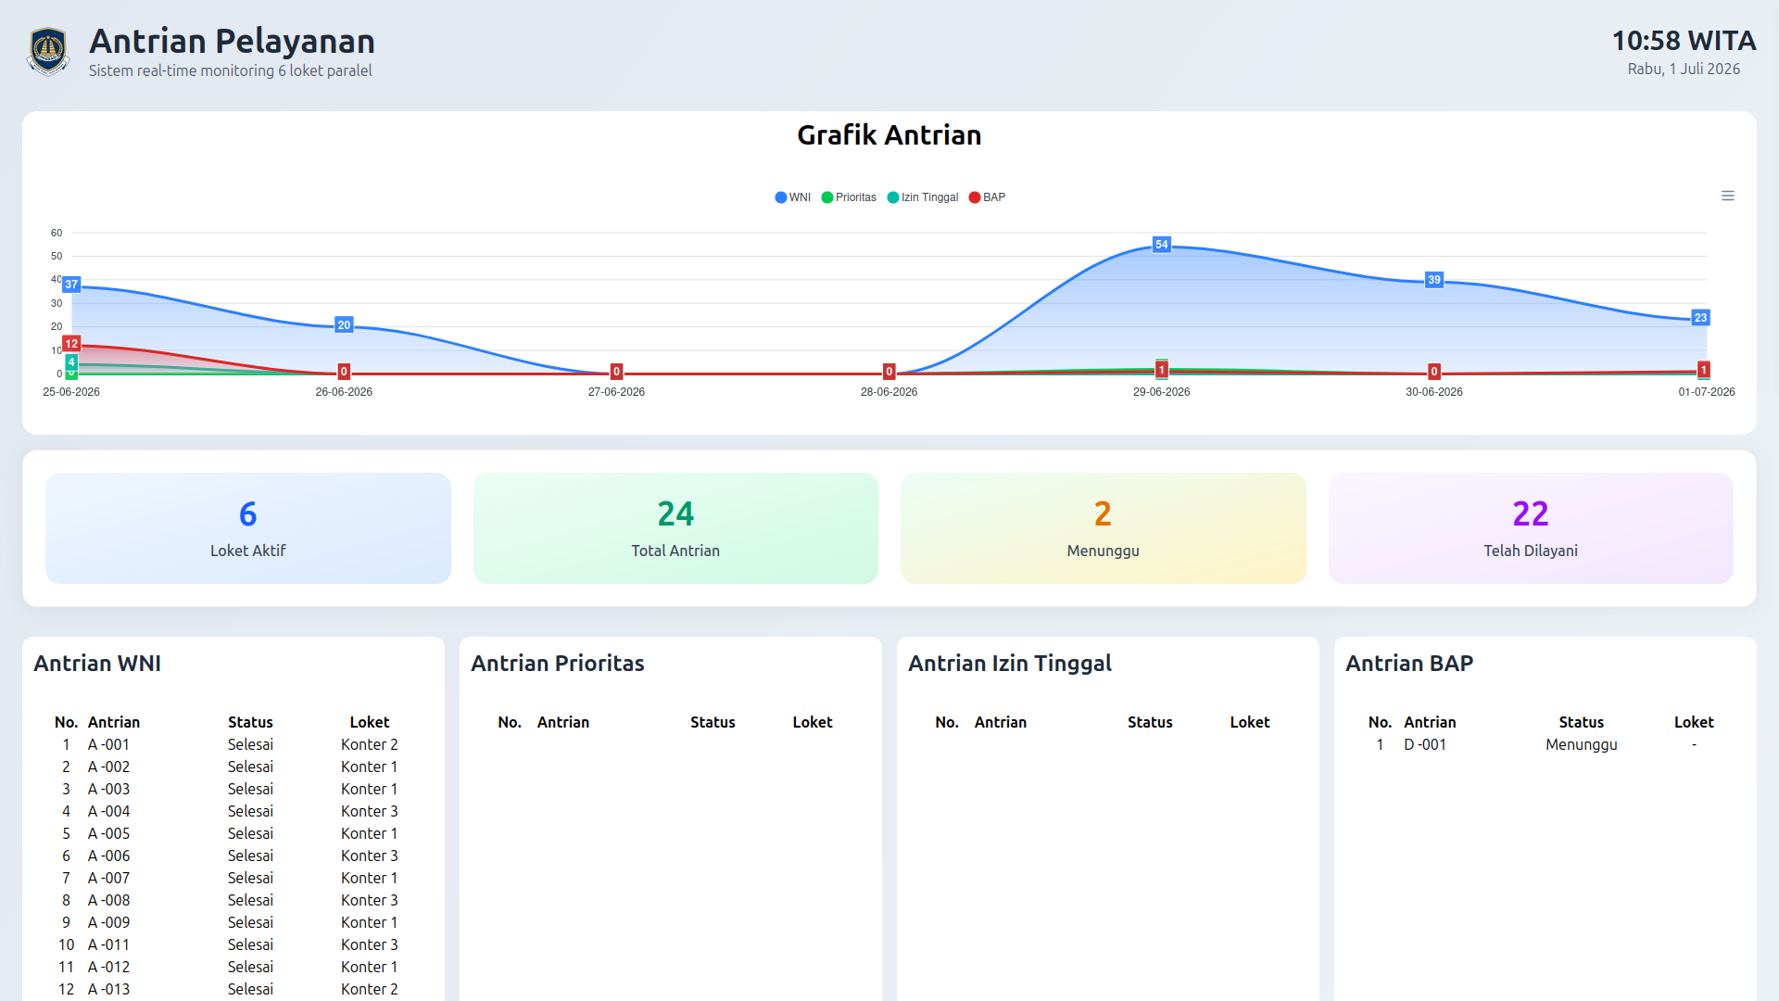
Task: Click the Loket Aktif stat card
Action: [248, 528]
